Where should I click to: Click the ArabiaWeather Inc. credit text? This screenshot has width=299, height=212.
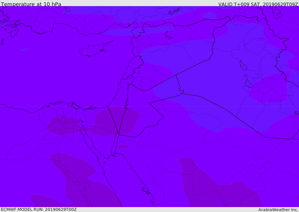point(278,210)
